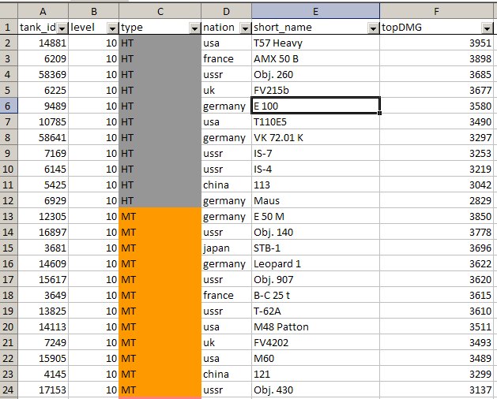Click the japan nation cell
Viewport: 497px width, 399px height.
pyautogui.click(x=226, y=248)
